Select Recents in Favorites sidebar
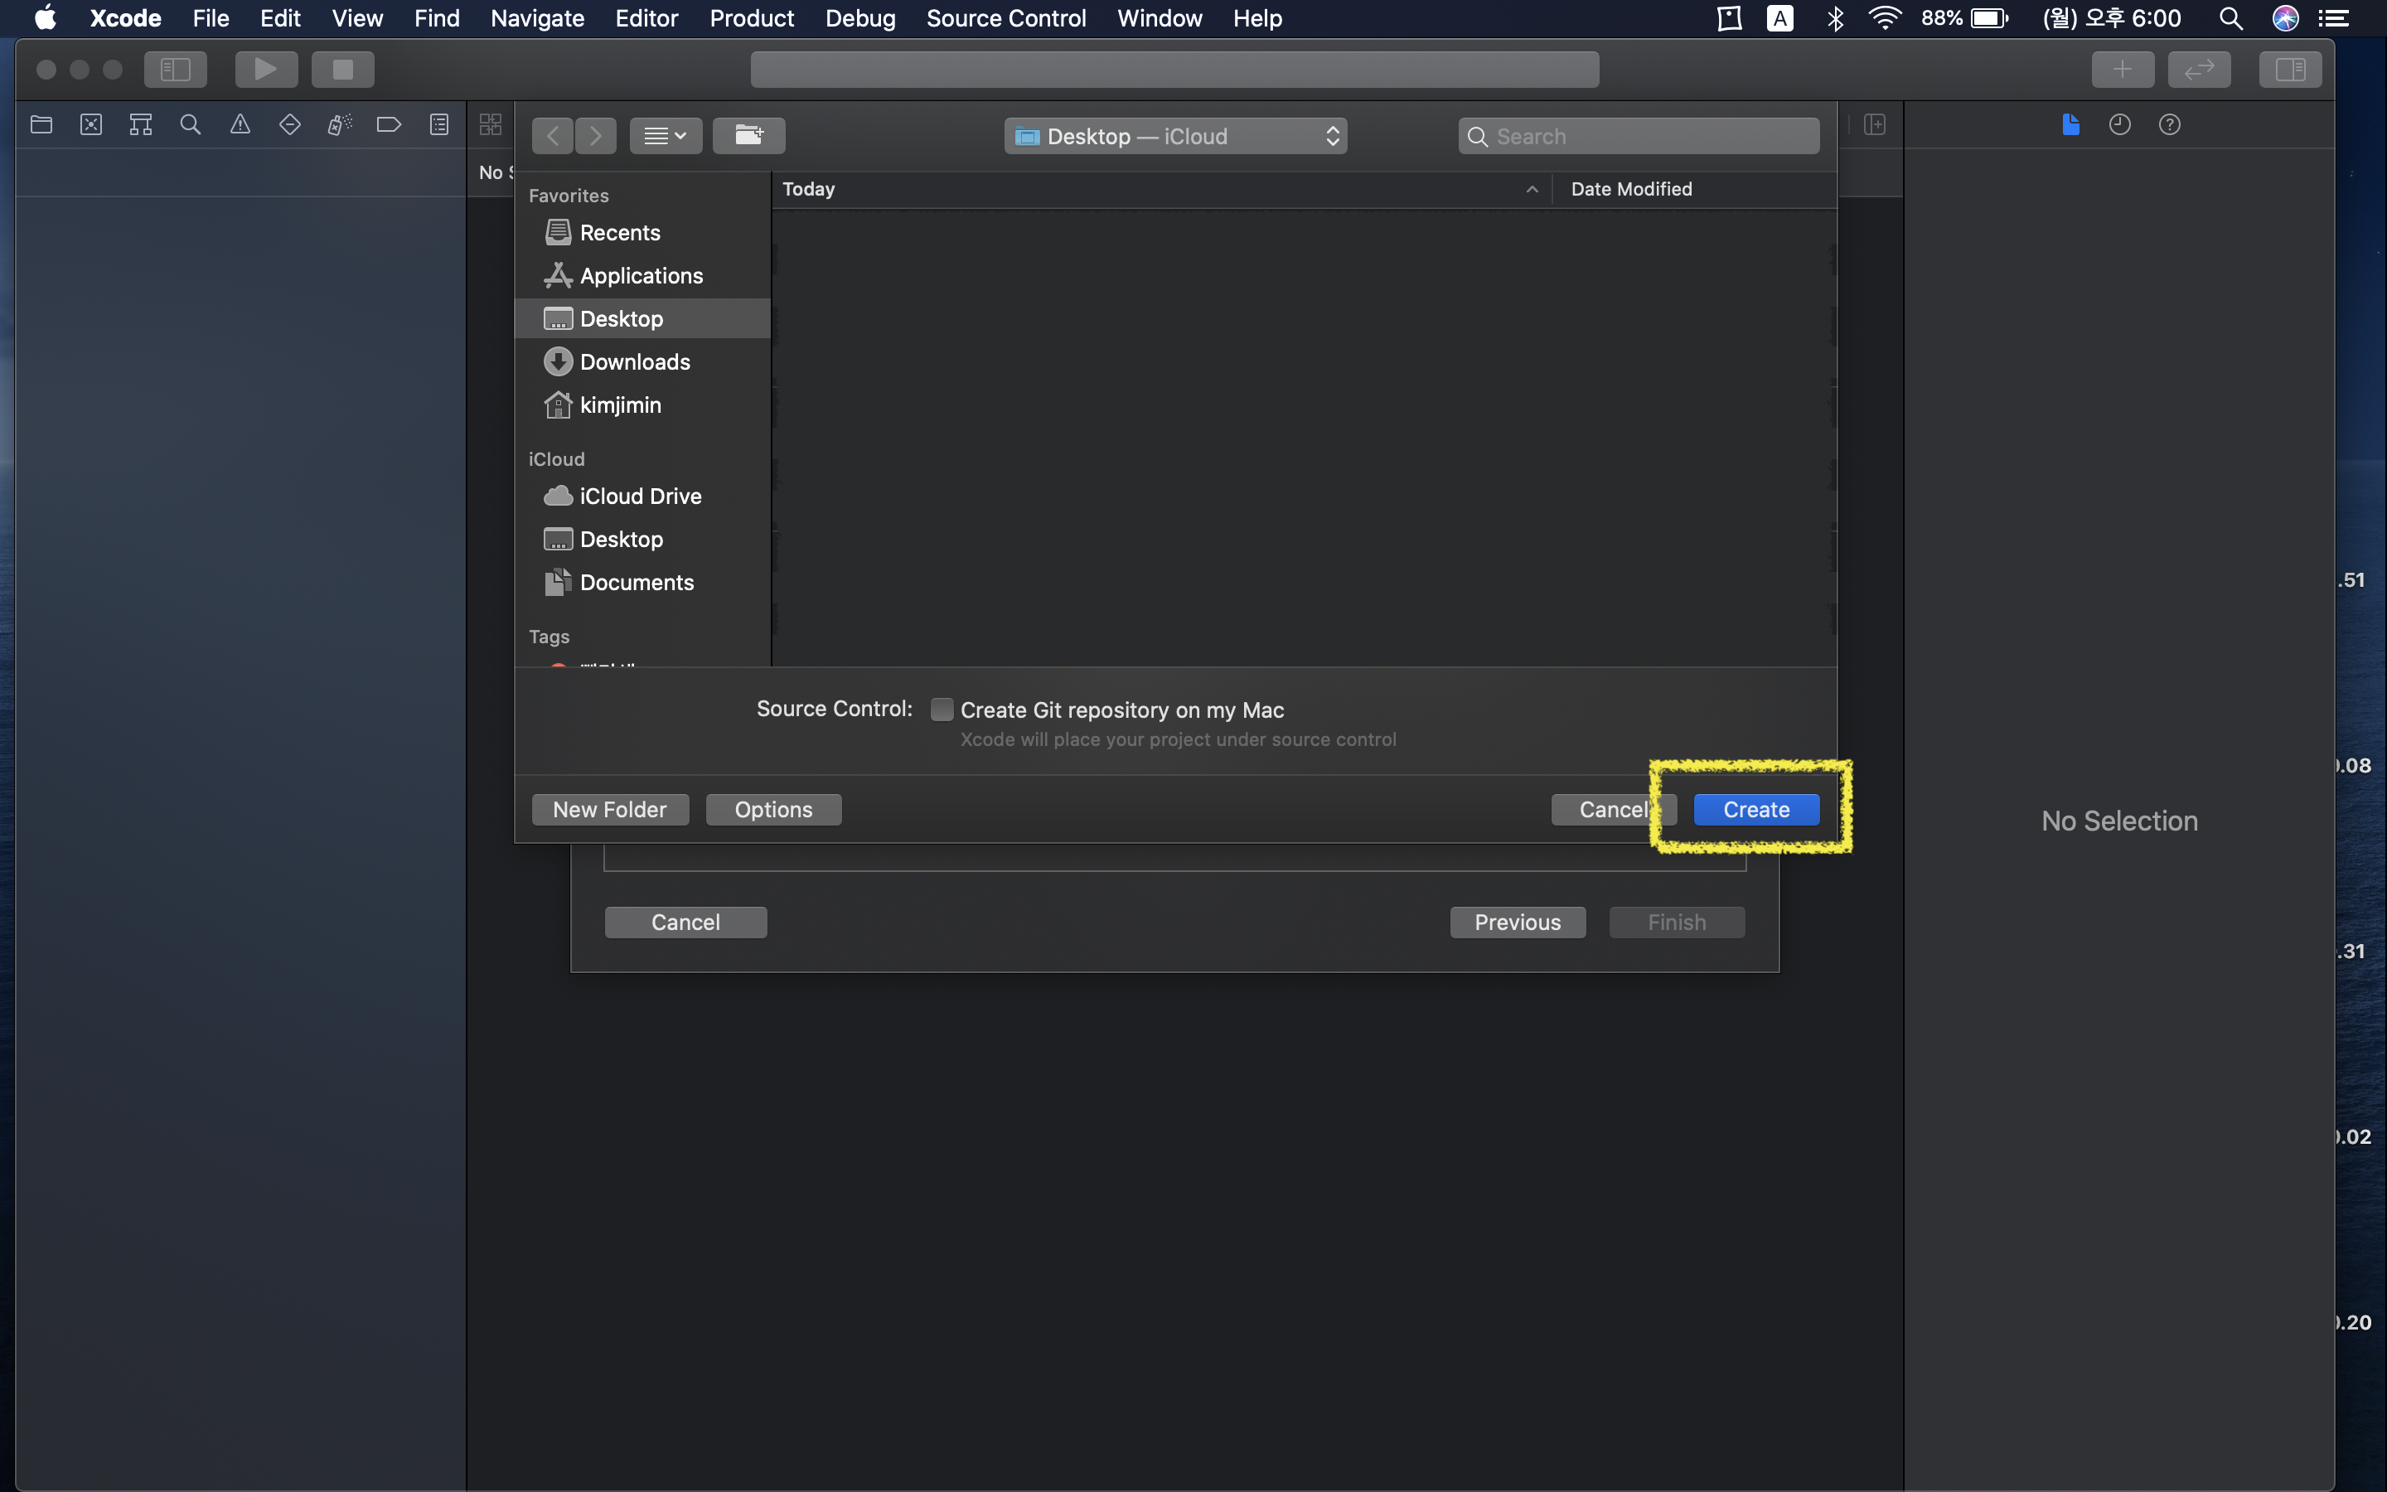Viewport: 2387px width, 1492px height. [642, 232]
